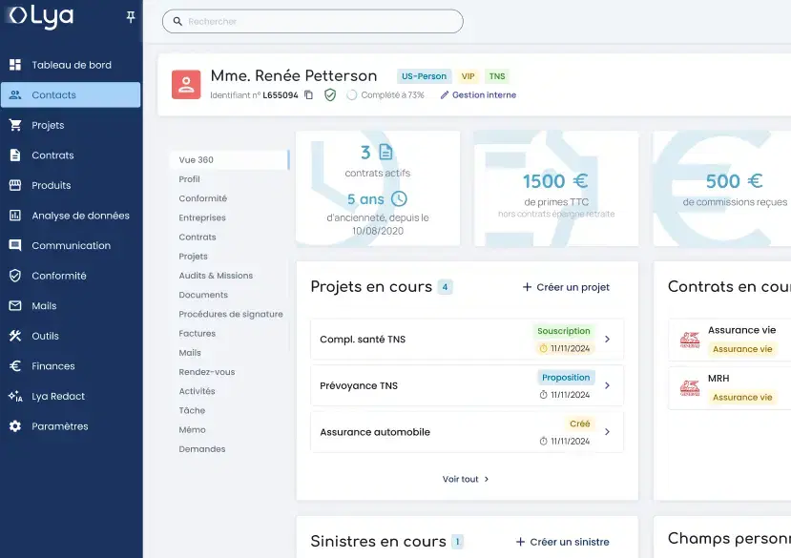This screenshot has width=791, height=558.
Task: Click the Créer un projet button
Action: pyautogui.click(x=567, y=286)
